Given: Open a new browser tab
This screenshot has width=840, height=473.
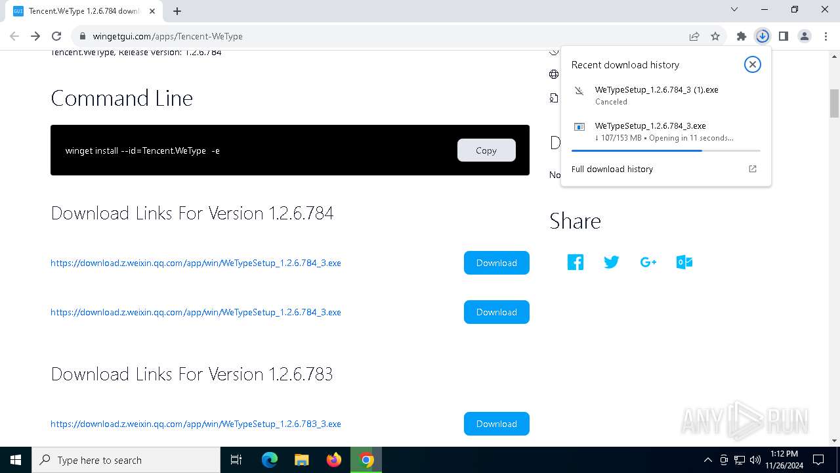Looking at the screenshot, I should [177, 11].
